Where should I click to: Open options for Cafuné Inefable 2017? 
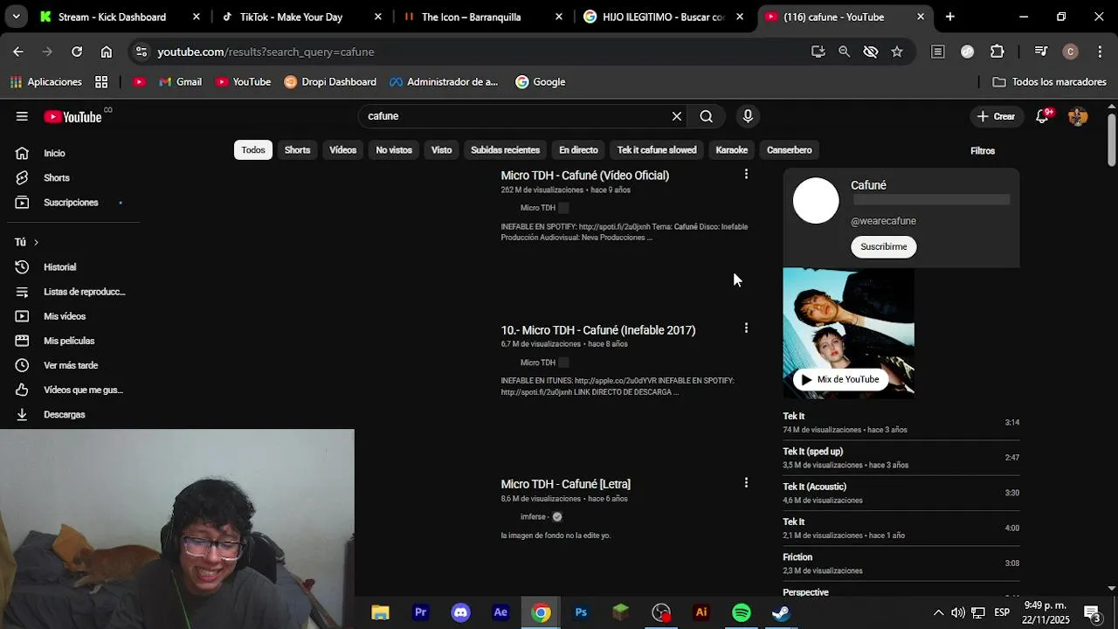[746, 328]
